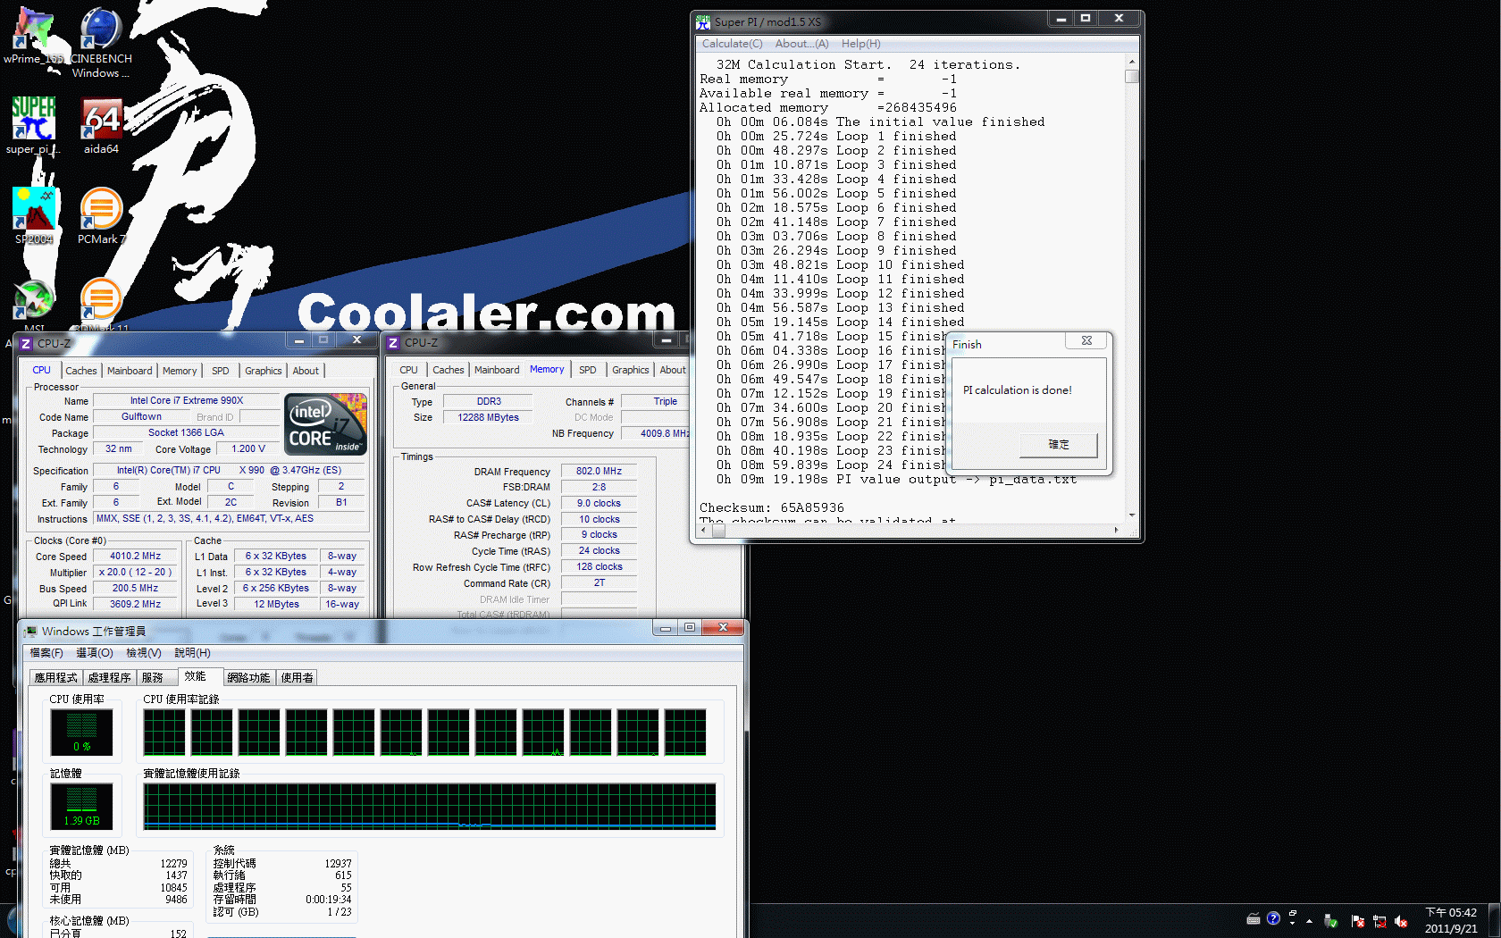
Task: Open About...(A) menu in Super PI
Action: pyautogui.click(x=801, y=44)
